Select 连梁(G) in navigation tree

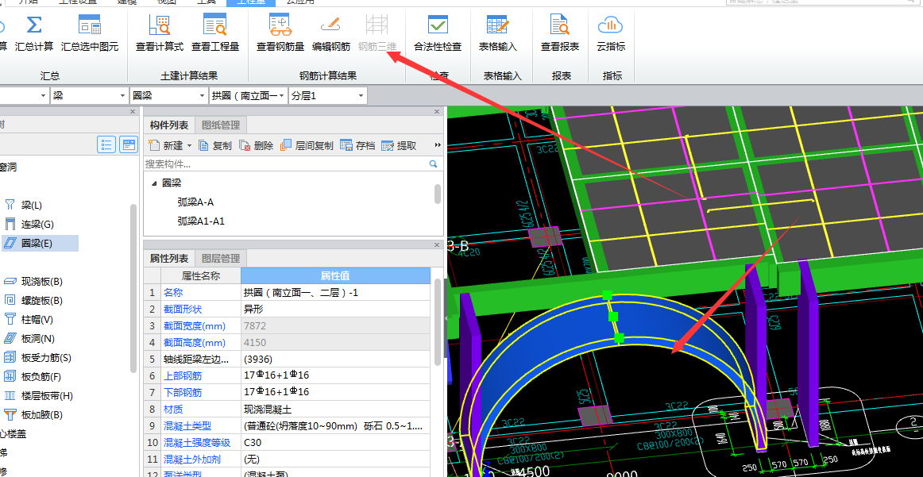(x=37, y=224)
